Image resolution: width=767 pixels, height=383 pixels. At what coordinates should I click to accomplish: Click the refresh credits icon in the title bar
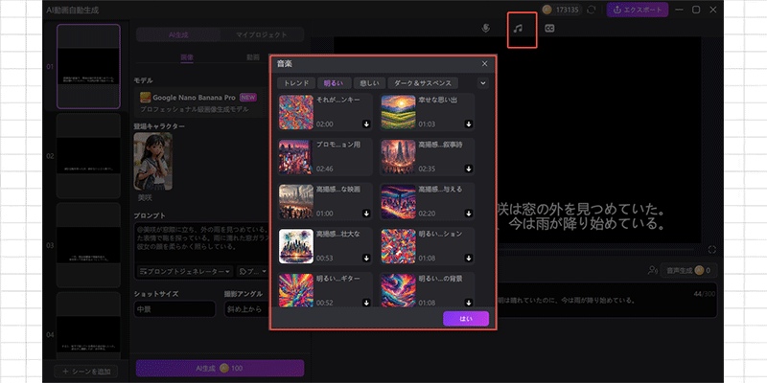(x=592, y=10)
